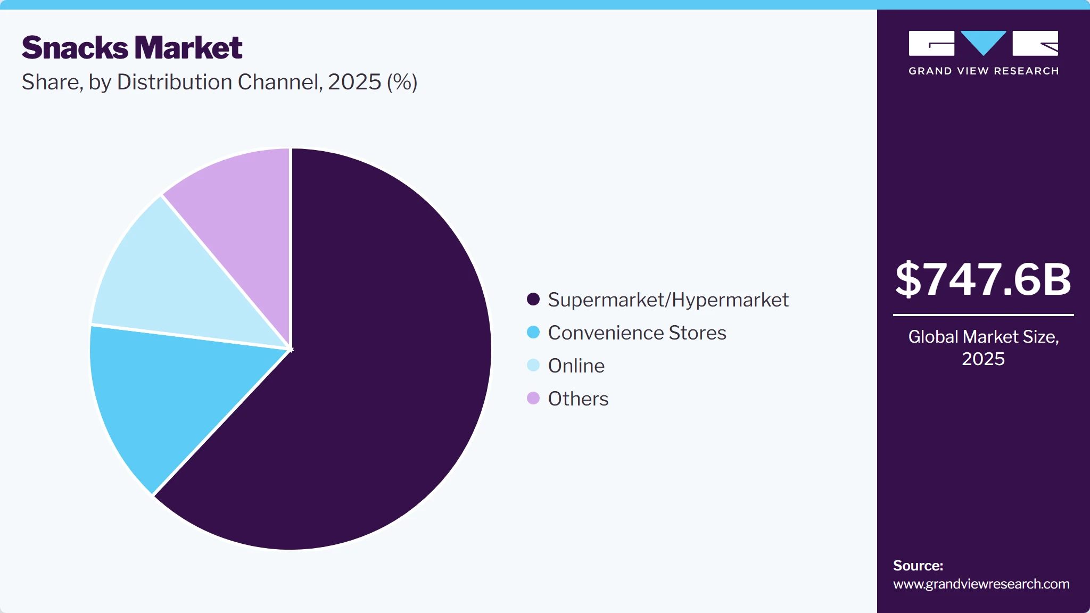Click the GRAND VIEW RESEARCH wordmark text
The width and height of the screenshot is (1090, 613).
(x=984, y=71)
